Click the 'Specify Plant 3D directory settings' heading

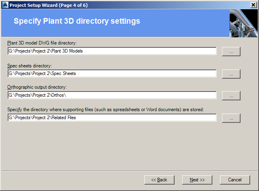pyautogui.click(x=77, y=21)
